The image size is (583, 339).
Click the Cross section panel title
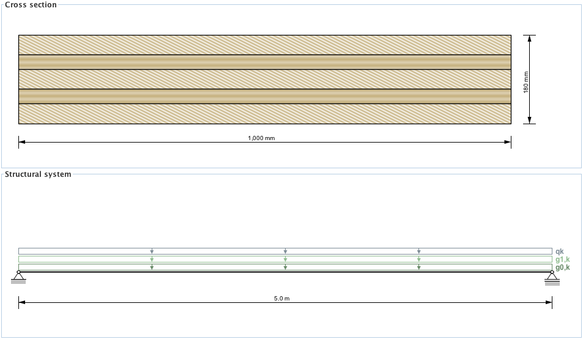tap(31, 5)
